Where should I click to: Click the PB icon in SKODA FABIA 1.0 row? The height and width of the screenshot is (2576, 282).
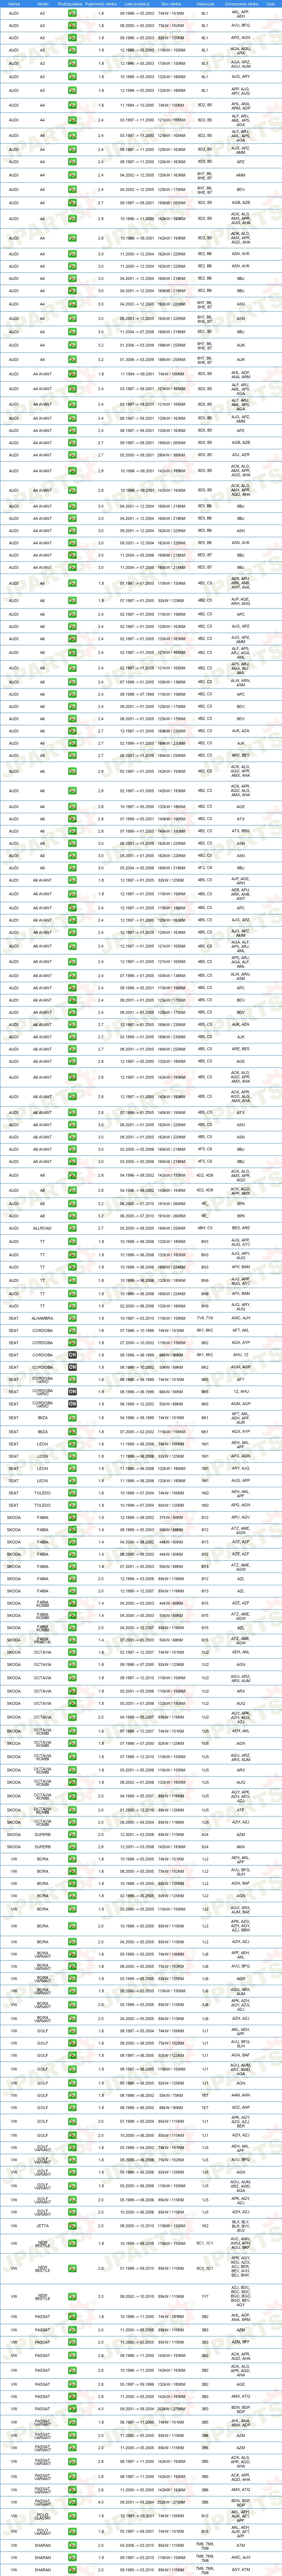72,1517
